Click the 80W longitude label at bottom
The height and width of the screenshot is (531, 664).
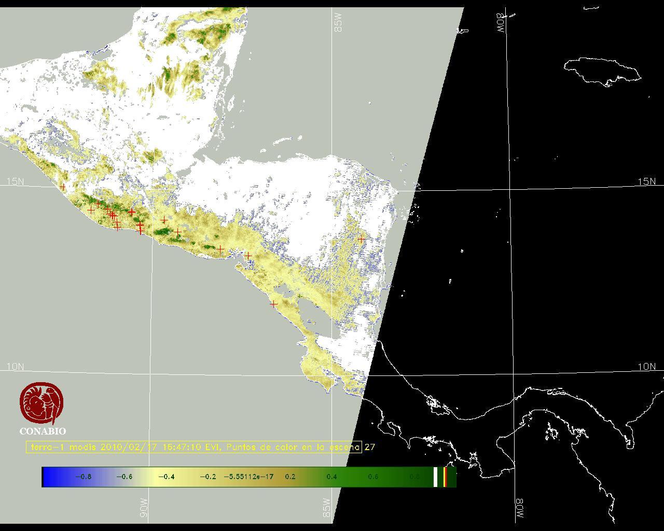tap(519, 509)
